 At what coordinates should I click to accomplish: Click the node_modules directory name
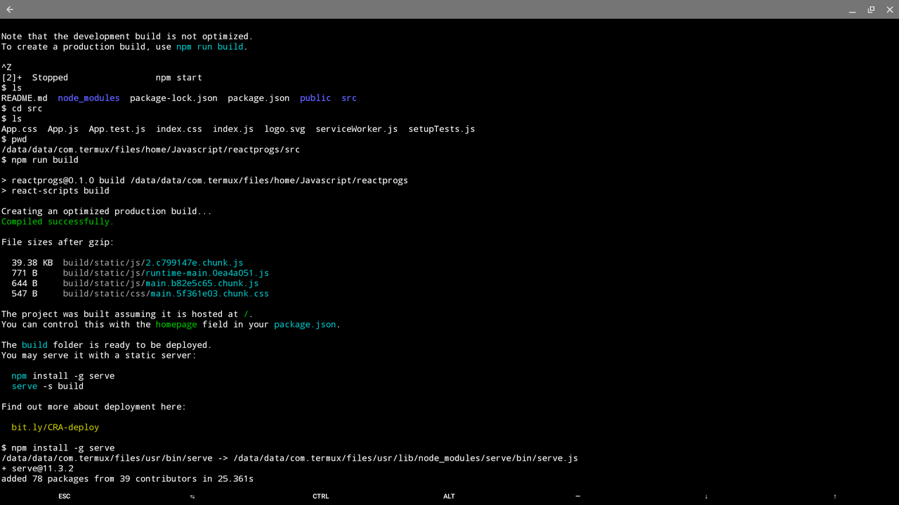pyautogui.click(x=88, y=98)
